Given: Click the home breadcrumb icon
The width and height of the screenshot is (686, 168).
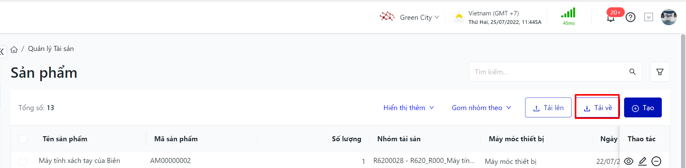Looking at the screenshot, I should [x=14, y=49].
